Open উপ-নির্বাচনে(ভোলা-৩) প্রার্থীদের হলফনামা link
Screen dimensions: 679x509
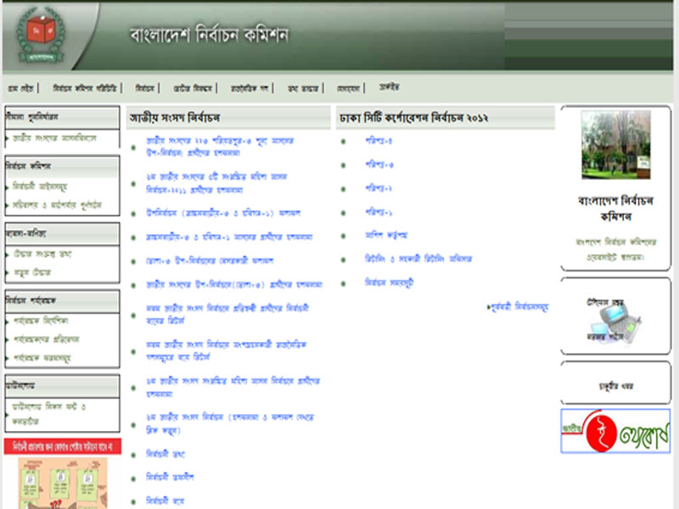(x=234, y=284)
